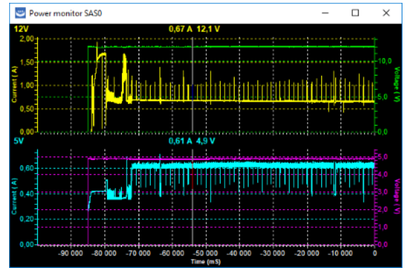Screen dimensions: 413x268
Task: Click the Power monitor app icon in title bar
Action: coord(20,13)
